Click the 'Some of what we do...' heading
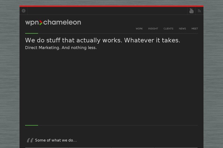The height and width of the screenshot is (148, 223). click(x=56, y=140)
